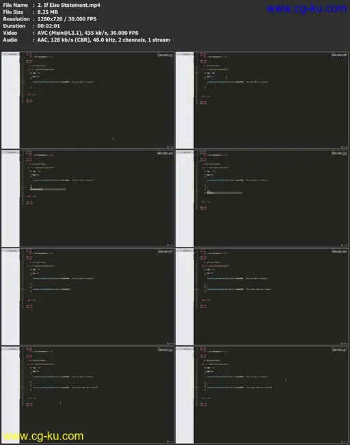350x445 pixels.
Task: Select the thumbnail with timestamp 00:00:40
Action: point(87,198)
